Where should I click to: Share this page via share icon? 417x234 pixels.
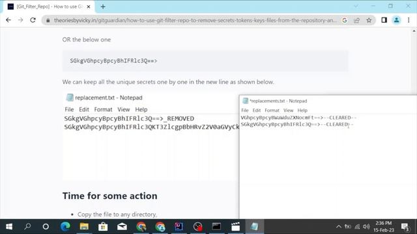[356, 20]
